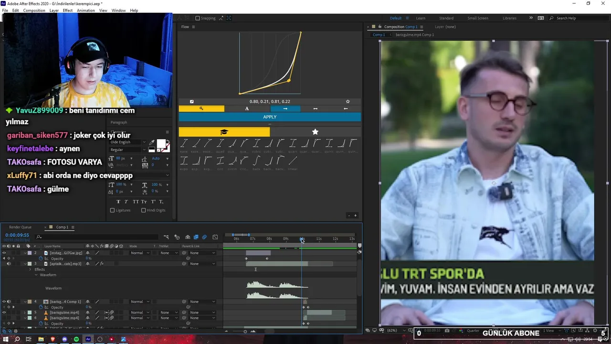Open the Graph Editor icon

click(215, 237)
